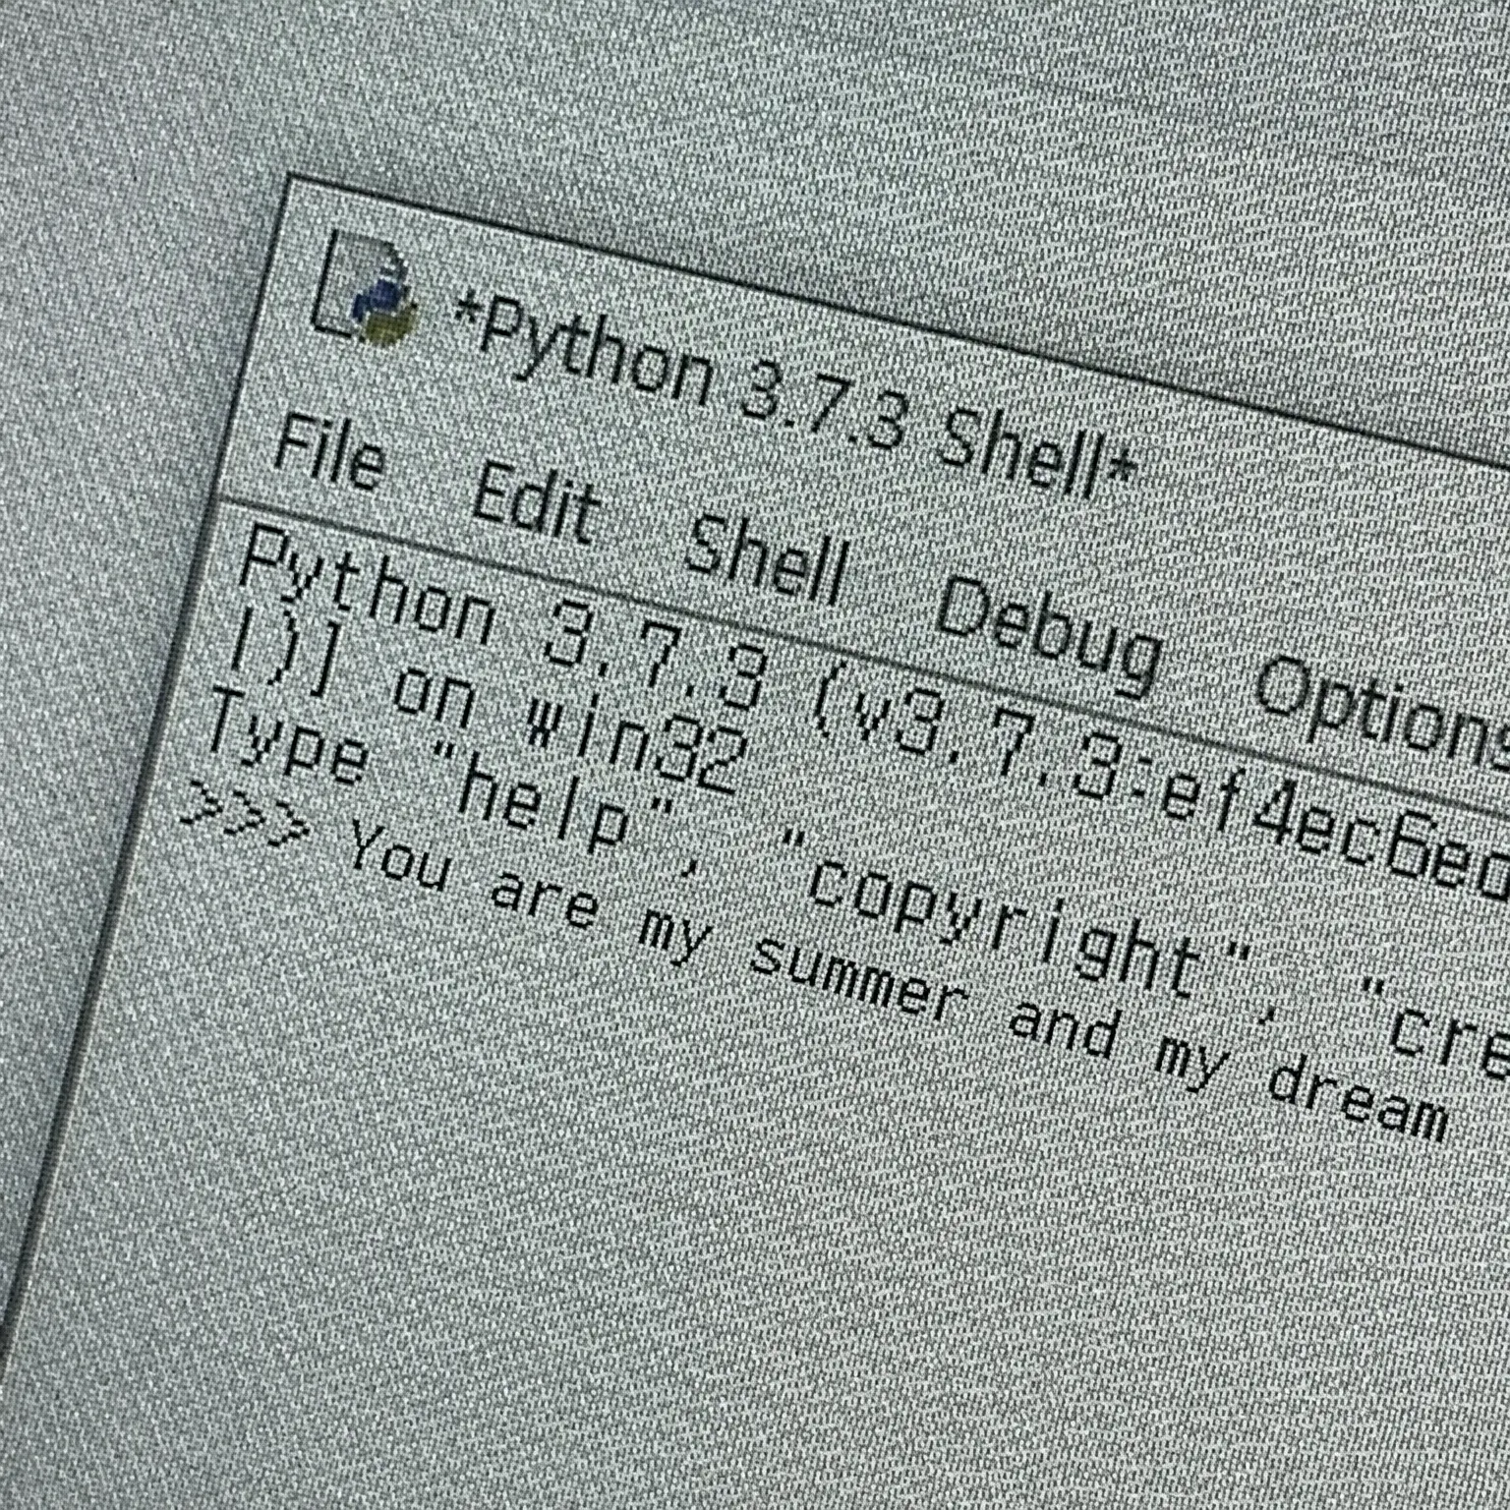Open the Shell menu
The image size is (1510, 1510).
[x=766, y=558]
